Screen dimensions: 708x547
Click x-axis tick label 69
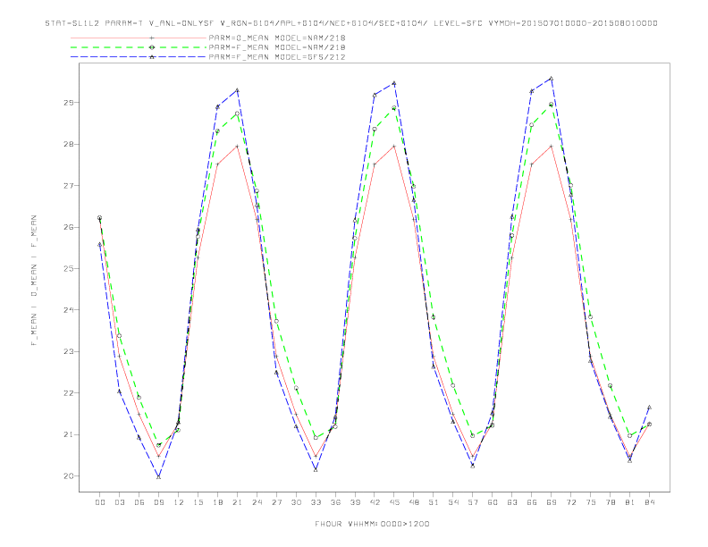pyautogui.click(x=552, y=502)
